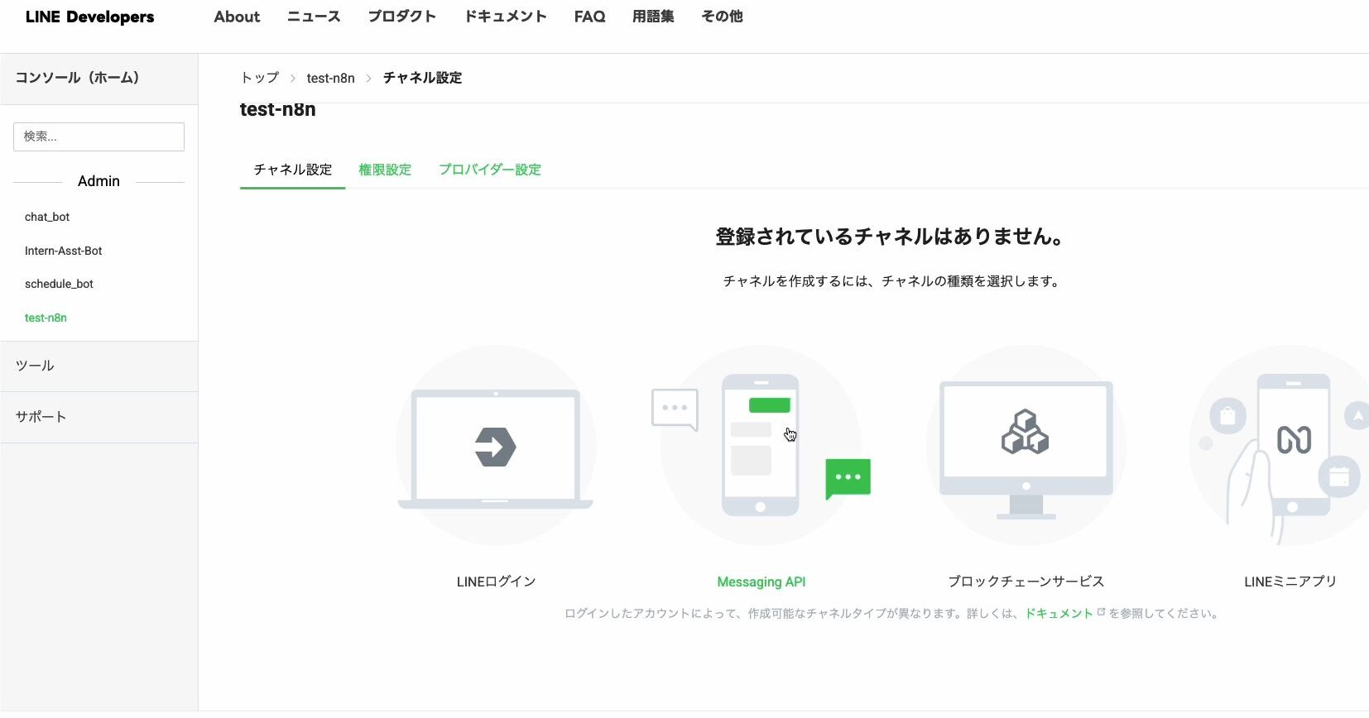
Task: Select schedule_bot provider in sidebar
Action: coord(59,284)
